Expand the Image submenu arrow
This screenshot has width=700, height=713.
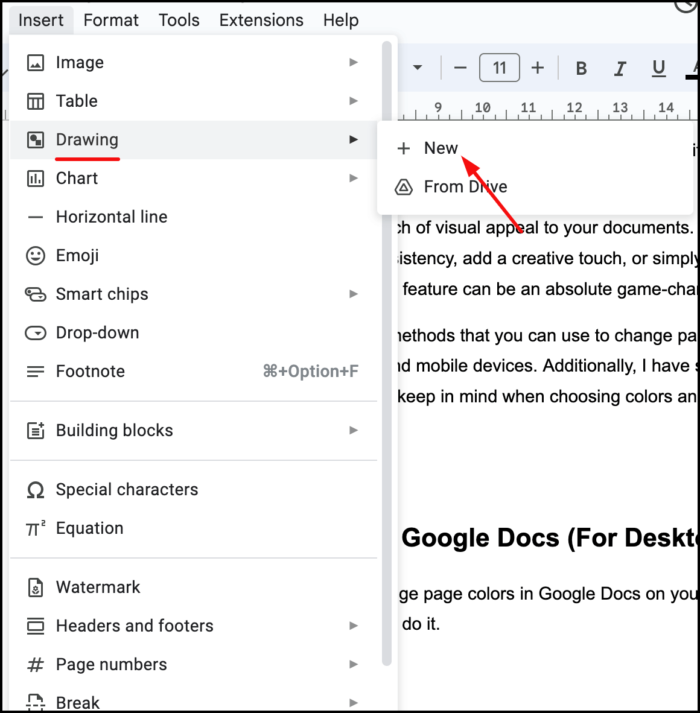(354, 62)
